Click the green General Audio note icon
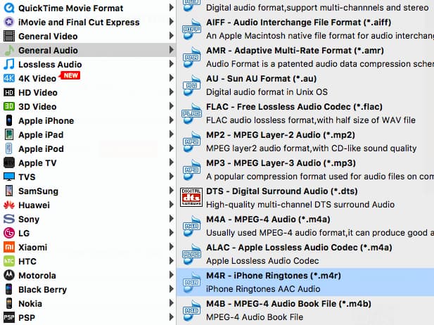The width and height of the screenshot is (434, 325). [x=9, y=50]
